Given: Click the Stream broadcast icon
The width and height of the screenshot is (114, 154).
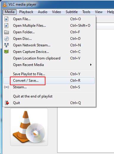Looking at the screenshot, I should click(x=7, y=87).
